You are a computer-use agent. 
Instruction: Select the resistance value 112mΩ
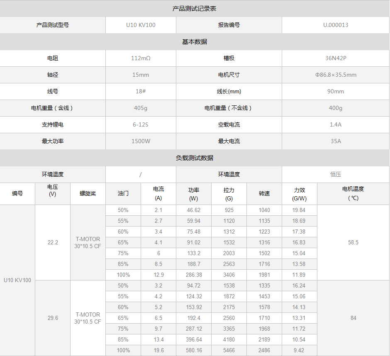(x=141, y=58)
